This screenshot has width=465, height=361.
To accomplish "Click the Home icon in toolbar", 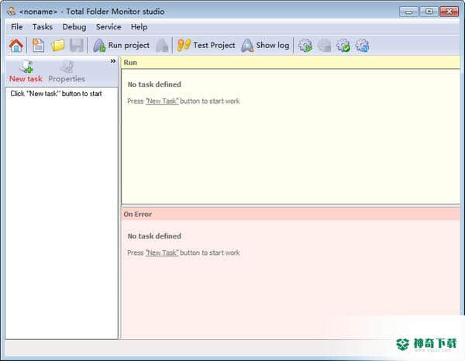I will point(16,46).
